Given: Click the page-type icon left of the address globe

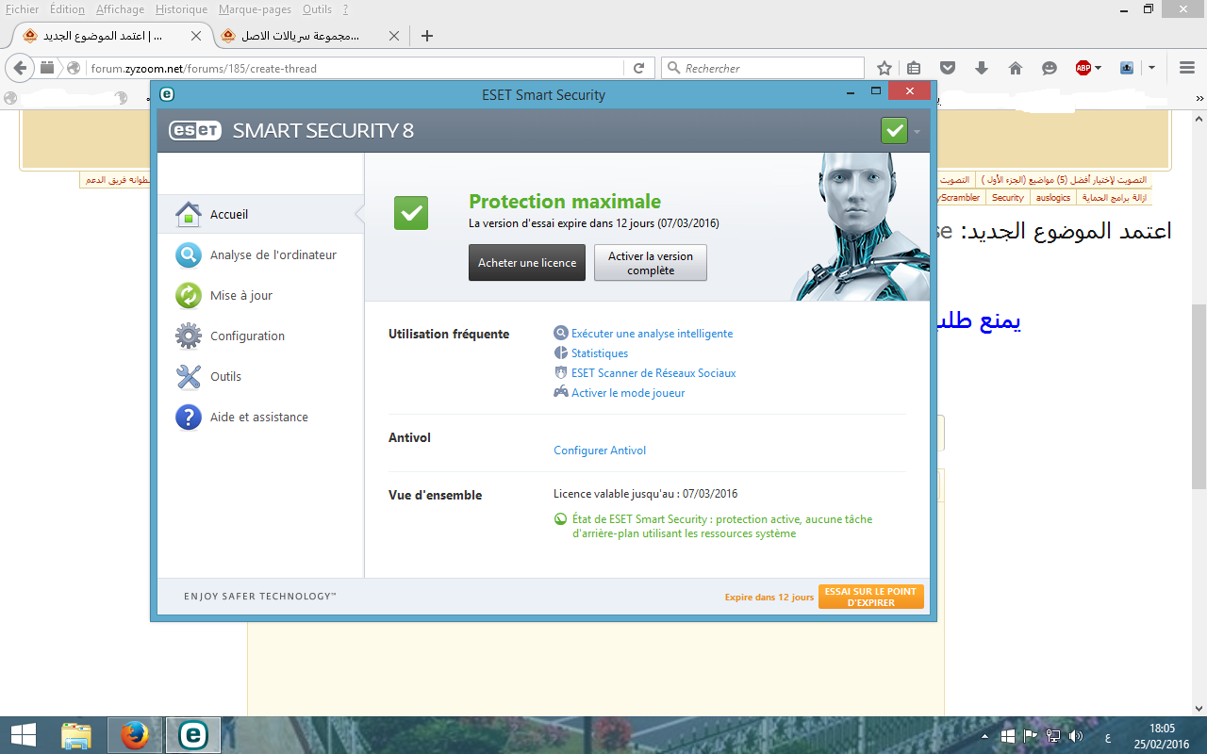Looking at the screenshot, I should 47,68.
